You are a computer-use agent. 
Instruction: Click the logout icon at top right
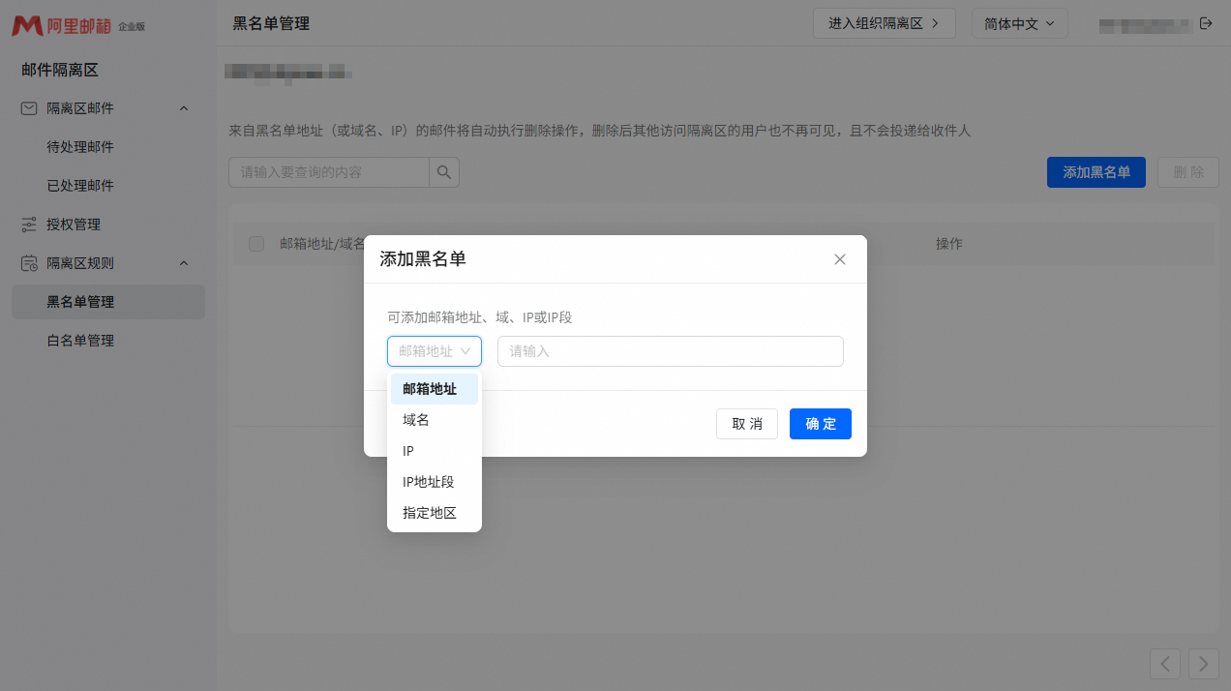pyautogui.click(x=1206, y=23)
